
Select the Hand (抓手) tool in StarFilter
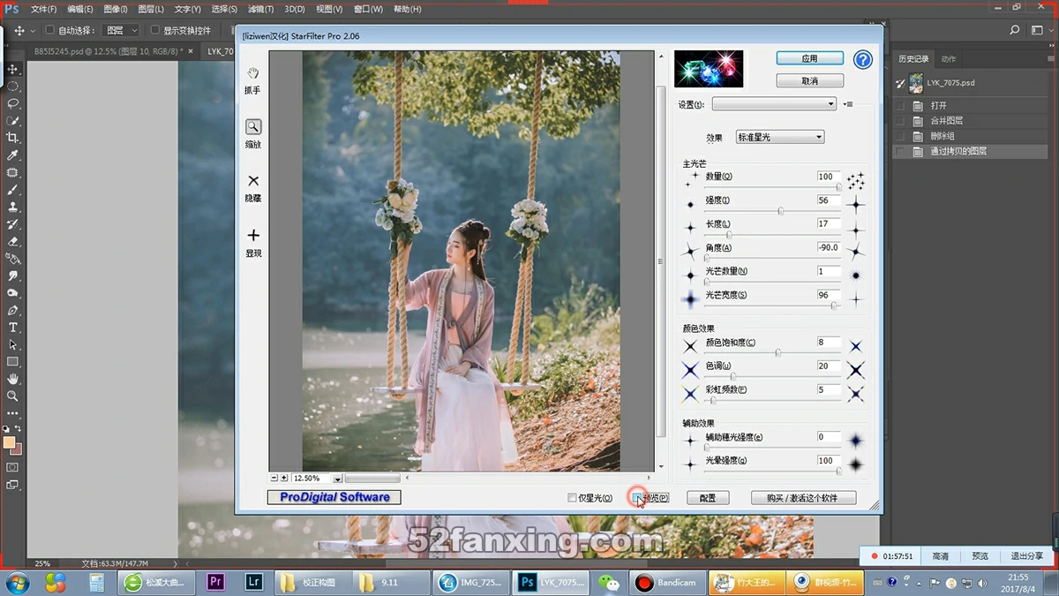253,73
